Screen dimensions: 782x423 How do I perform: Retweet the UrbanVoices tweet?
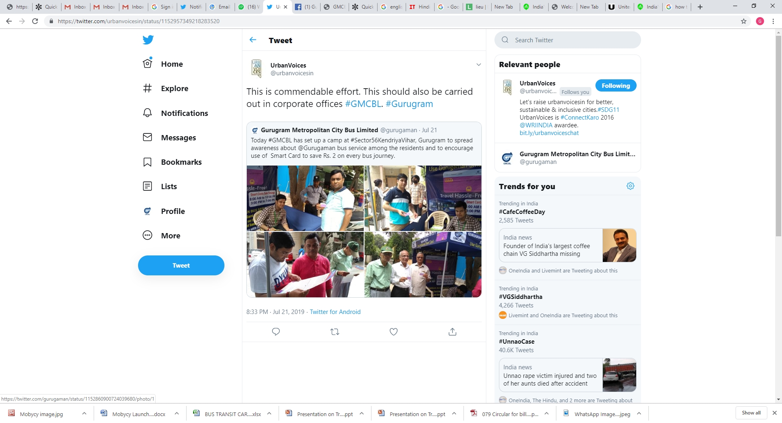pyautogui.click(x=335, y=332)
